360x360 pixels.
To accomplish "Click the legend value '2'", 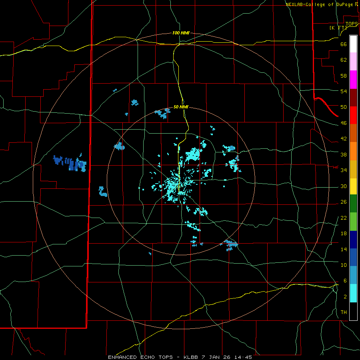I will tap(345, 297).
